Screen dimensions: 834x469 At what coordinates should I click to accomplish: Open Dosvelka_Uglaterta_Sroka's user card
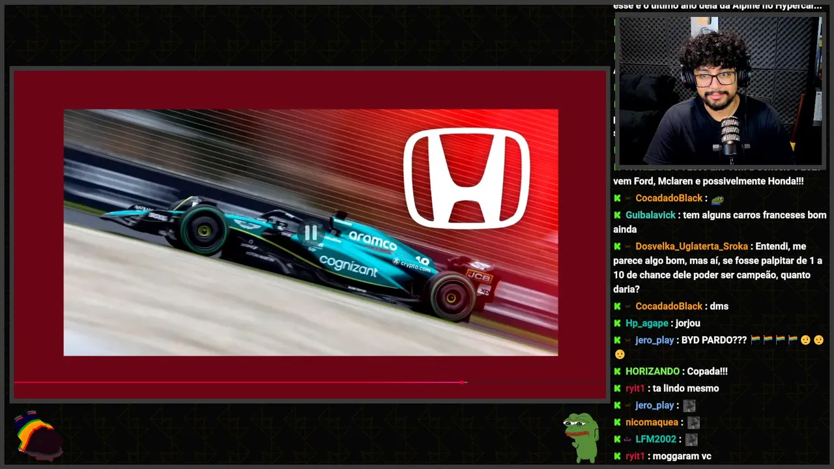tap(691, 246)
